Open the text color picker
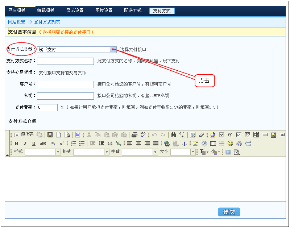This screenshot has width=290, height=228. tap(204, 152)
